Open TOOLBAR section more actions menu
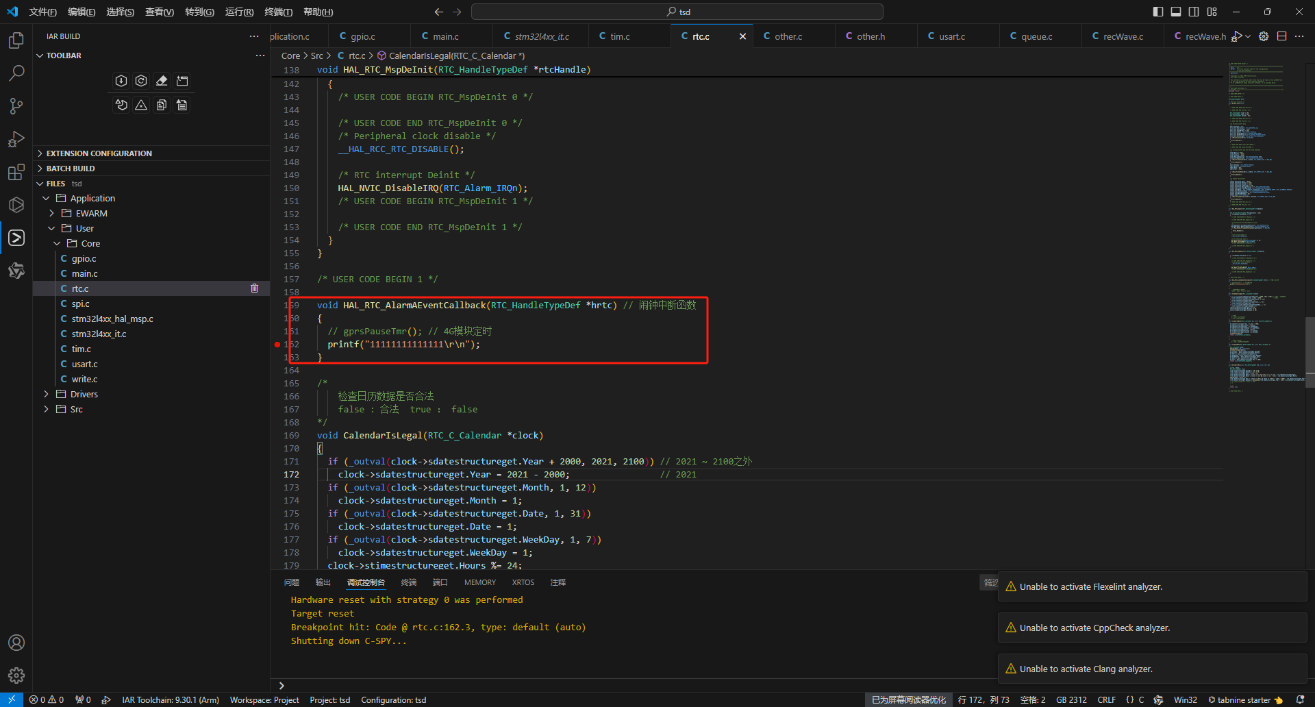 pos(260,55)
